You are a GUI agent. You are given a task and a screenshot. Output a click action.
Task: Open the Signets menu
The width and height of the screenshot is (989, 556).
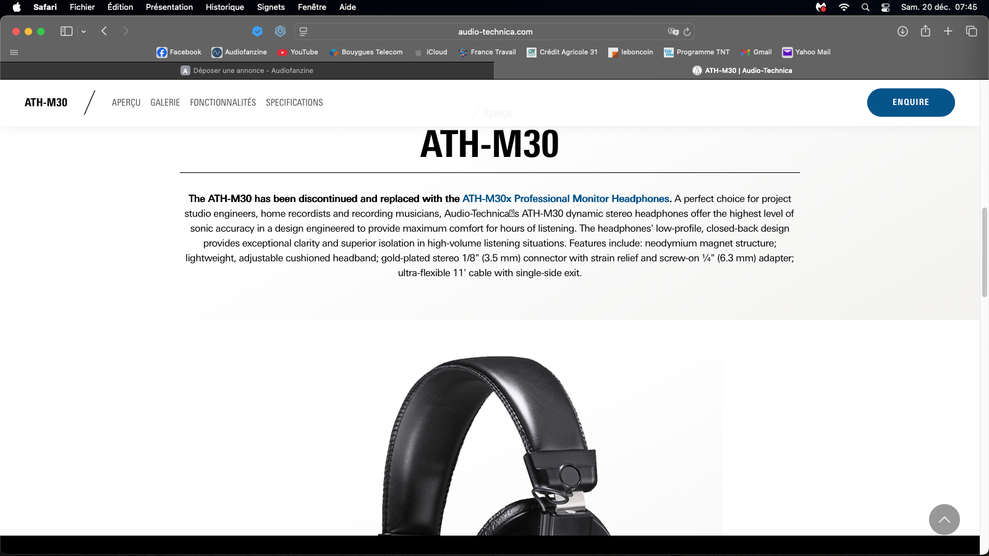click(x=271, y=7)
